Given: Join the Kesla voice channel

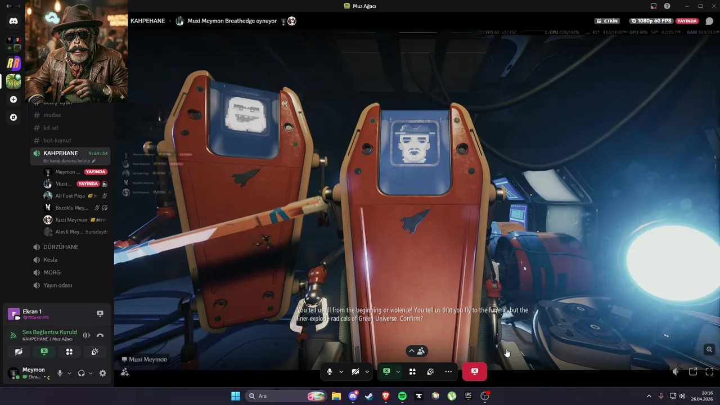Looking at the screenshot, I should tap(51, 260).
